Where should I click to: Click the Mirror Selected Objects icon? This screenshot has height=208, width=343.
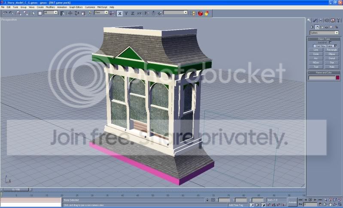click(147, 13)
